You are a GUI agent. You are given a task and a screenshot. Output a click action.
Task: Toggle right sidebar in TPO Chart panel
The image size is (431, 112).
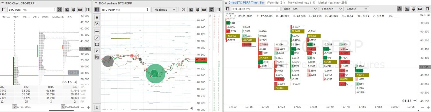click(x=88, y=10)
